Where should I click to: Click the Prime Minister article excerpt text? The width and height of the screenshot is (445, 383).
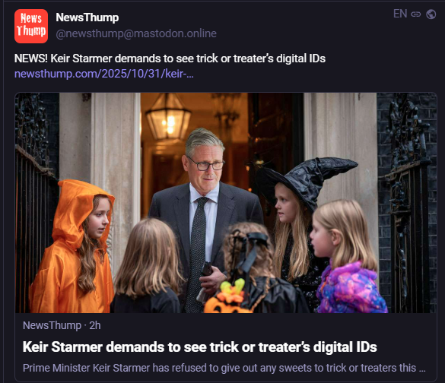[x=224, y=368]
